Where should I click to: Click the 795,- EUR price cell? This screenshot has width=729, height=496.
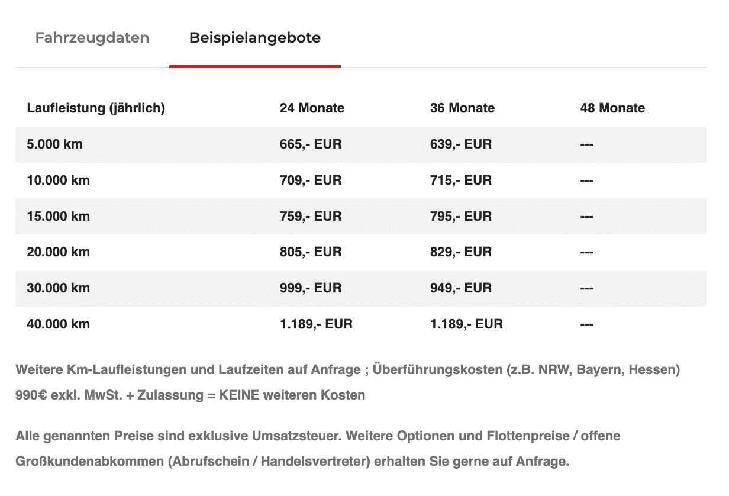coord(461,217)
